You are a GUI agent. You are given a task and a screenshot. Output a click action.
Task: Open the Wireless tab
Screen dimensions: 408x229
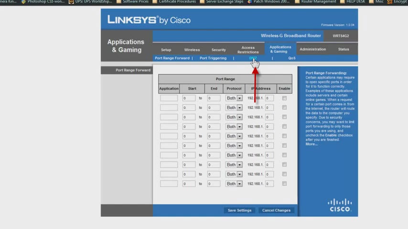click(192, 50)
